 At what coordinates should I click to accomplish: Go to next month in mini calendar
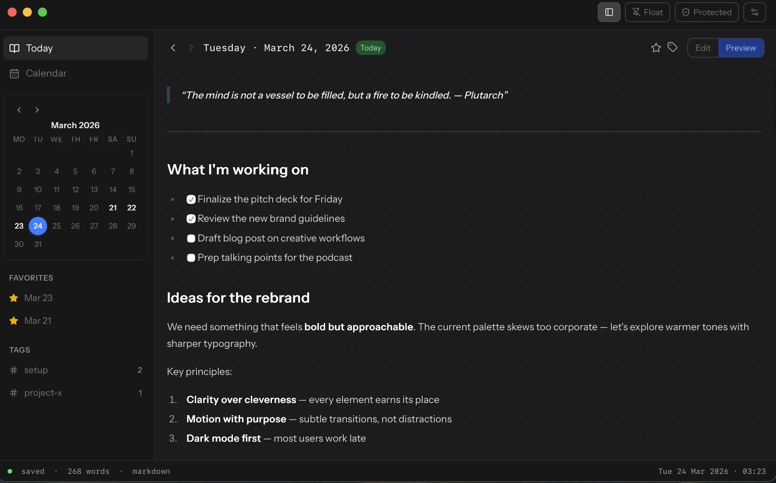pos(37,110)
